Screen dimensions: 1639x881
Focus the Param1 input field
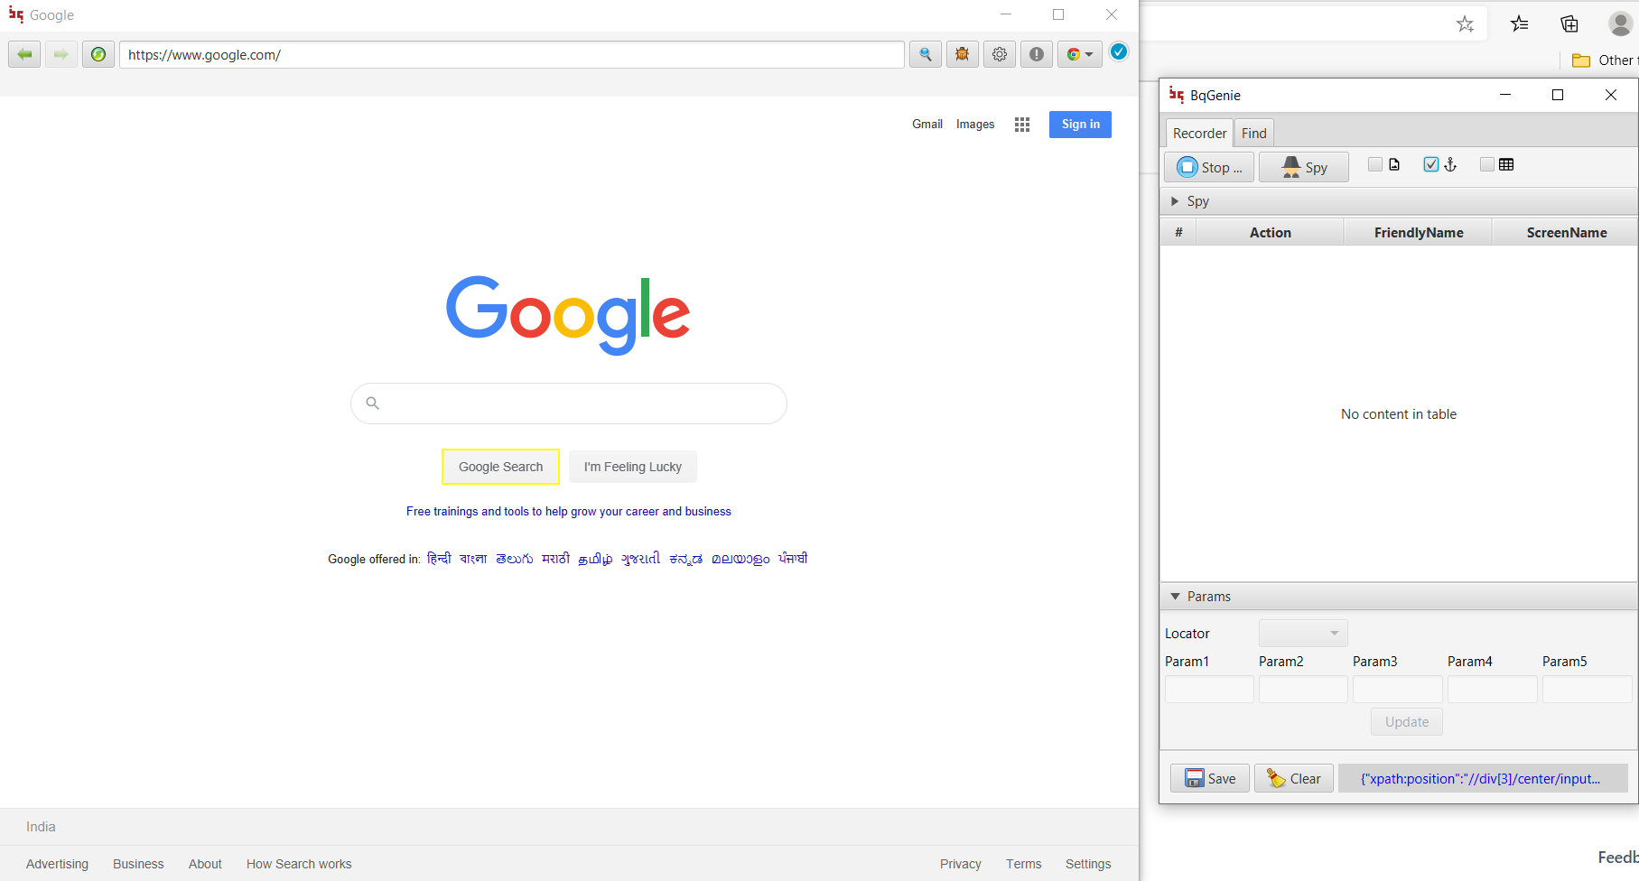point(1209,690)
